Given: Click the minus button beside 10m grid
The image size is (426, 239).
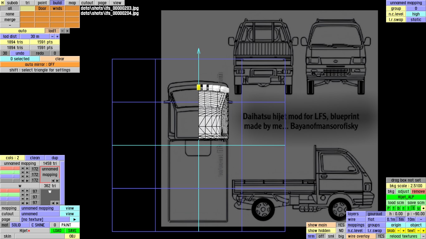Looking at the screenshot, I should click(421, 219).
